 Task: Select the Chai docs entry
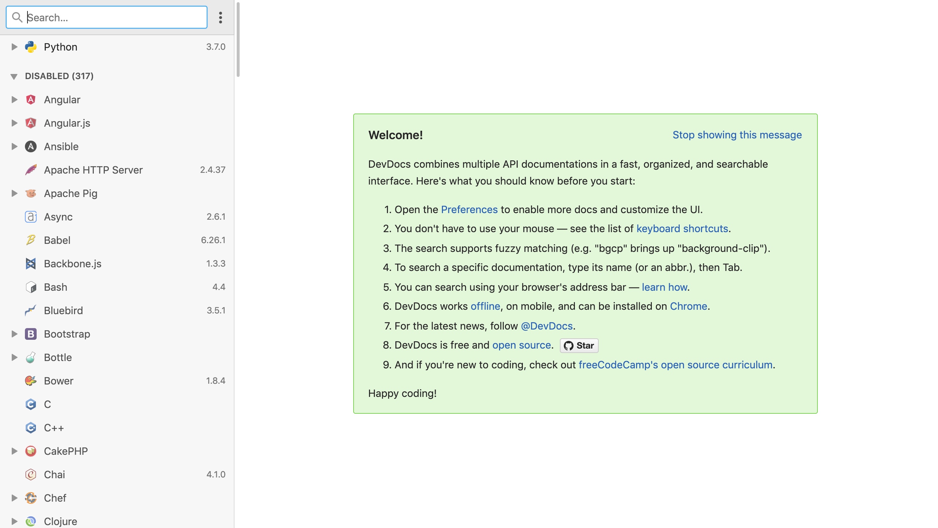click(117, 475)
